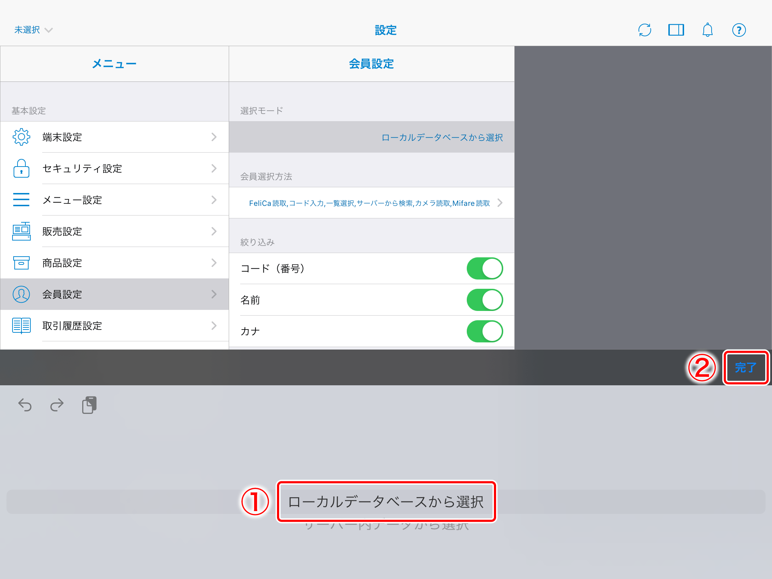The image size is (772, 579).
Task: Tap the redo arrow icon
Action: pos(57,405)
